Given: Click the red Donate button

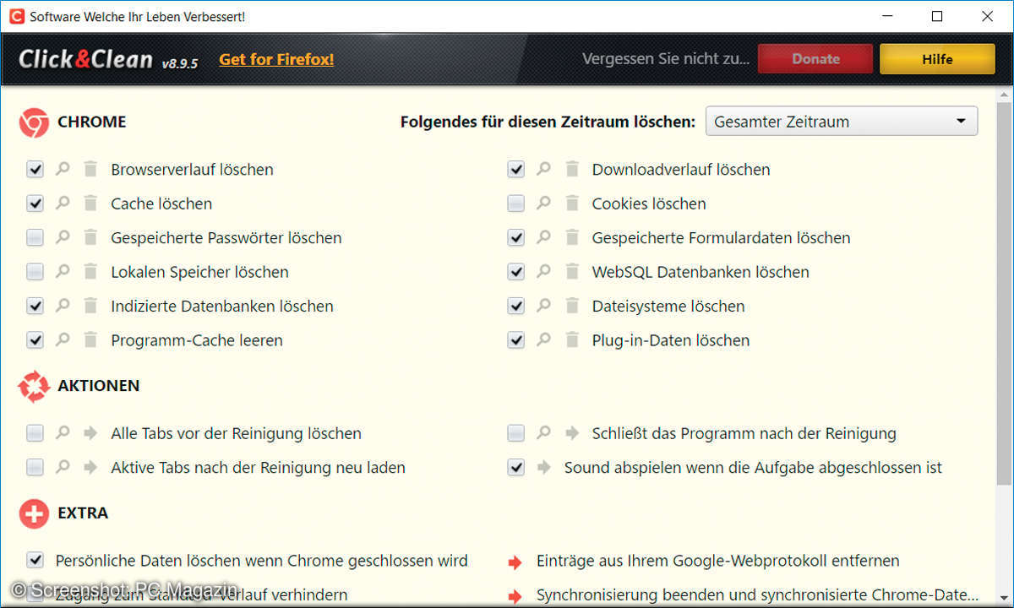Looking at the screenshot, I should [x=815, y=59].
